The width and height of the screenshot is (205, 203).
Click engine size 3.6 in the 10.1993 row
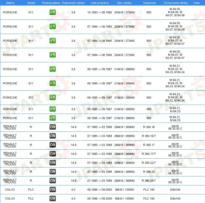73,12
